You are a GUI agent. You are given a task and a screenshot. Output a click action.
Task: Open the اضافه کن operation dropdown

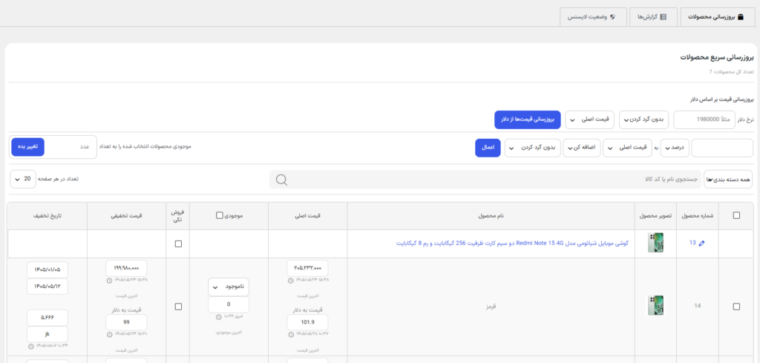582,148
